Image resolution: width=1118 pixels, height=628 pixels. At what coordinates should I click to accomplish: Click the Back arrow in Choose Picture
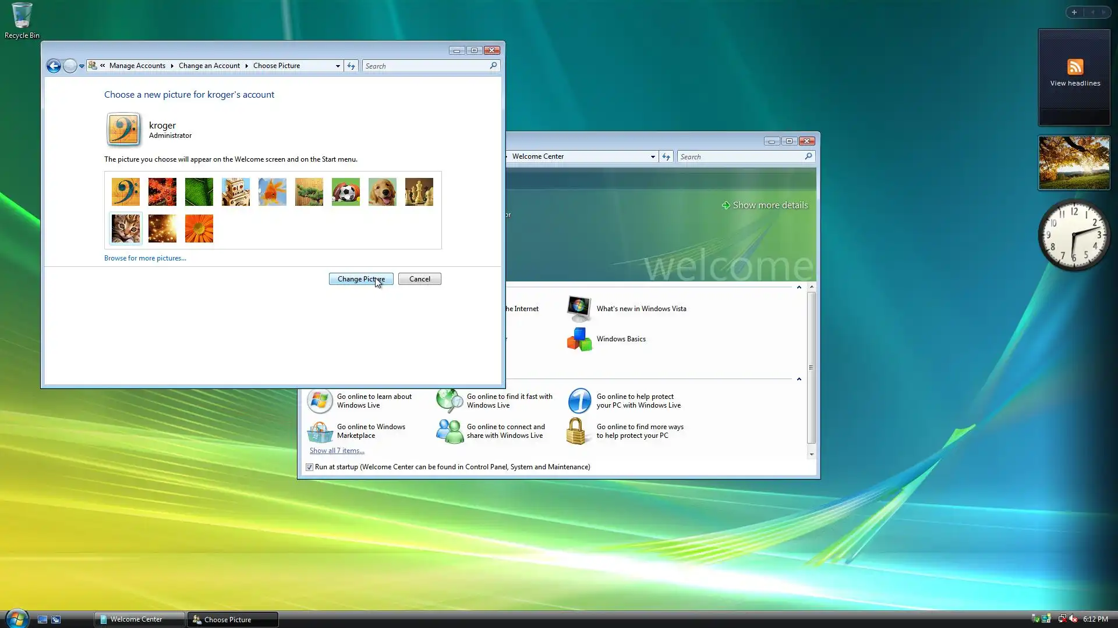tap(54, 66)
